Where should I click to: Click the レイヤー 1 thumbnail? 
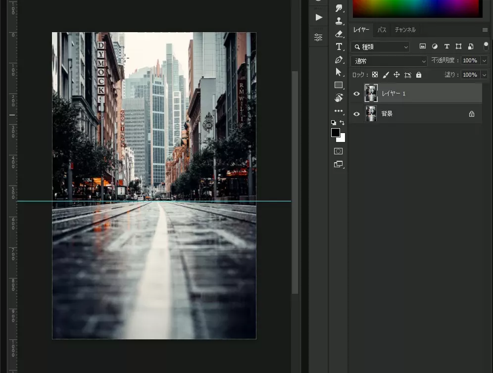[x=371, y=93]
